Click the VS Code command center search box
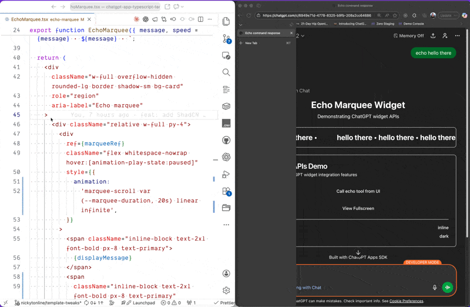 (115, 6)
